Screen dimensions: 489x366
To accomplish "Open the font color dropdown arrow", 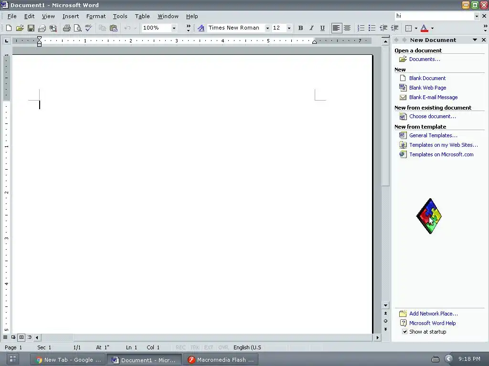I will (432, 28).
